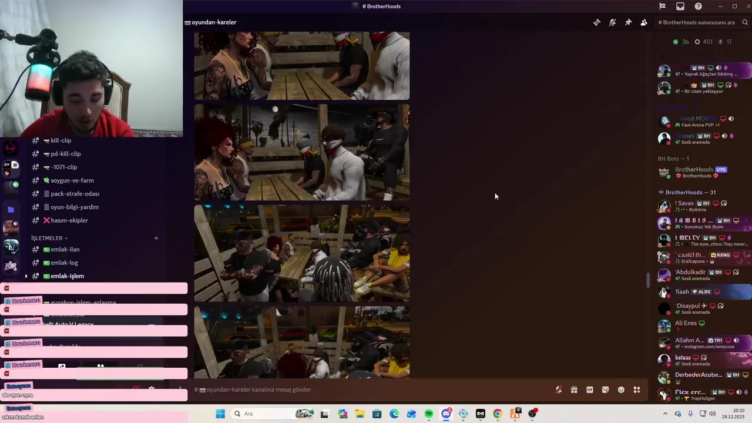The image size is (752, 423).
Task: Open the server folder with grouped icons
Action: pos(11,169)
